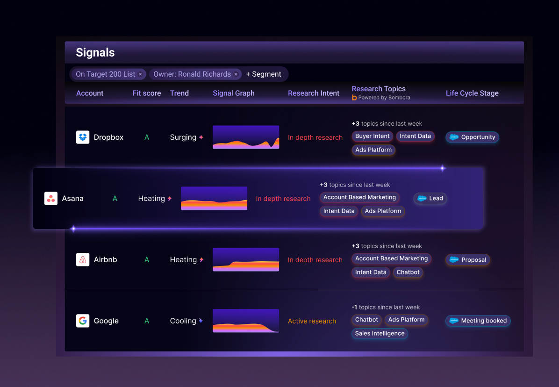Click Google's Active research label
The height and width of the screenshot is (387, 559).
coord(312,321)
